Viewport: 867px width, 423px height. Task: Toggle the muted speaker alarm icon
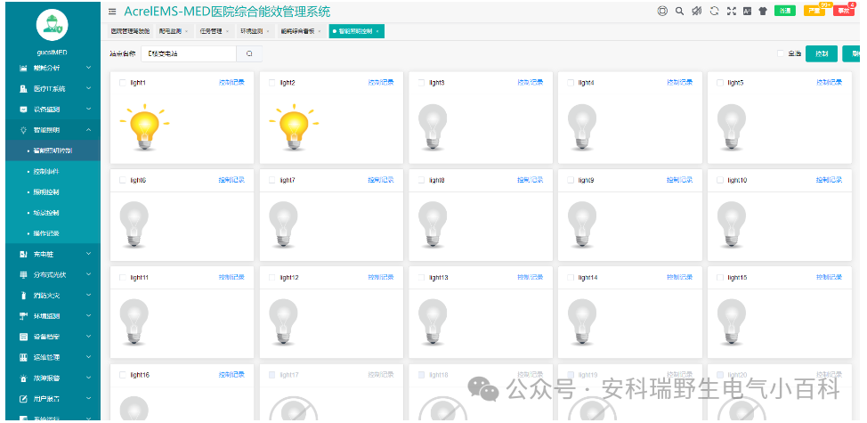pyautogui.click(x=697, y=11)
